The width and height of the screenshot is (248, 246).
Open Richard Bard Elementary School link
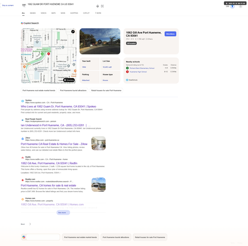tap(142, 68)
